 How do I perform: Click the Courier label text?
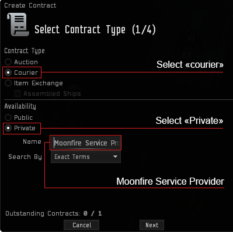tap(26, 72)
